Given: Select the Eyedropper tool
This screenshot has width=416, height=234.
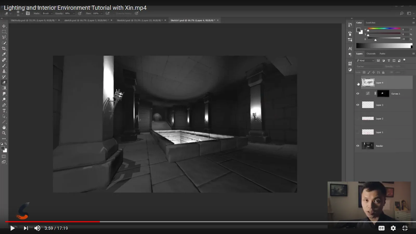Looking at the screenshot, I should [x=4, y=54].
